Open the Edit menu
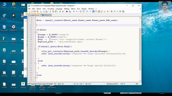This screenshot has height=96, width=172. coord(33,9)
